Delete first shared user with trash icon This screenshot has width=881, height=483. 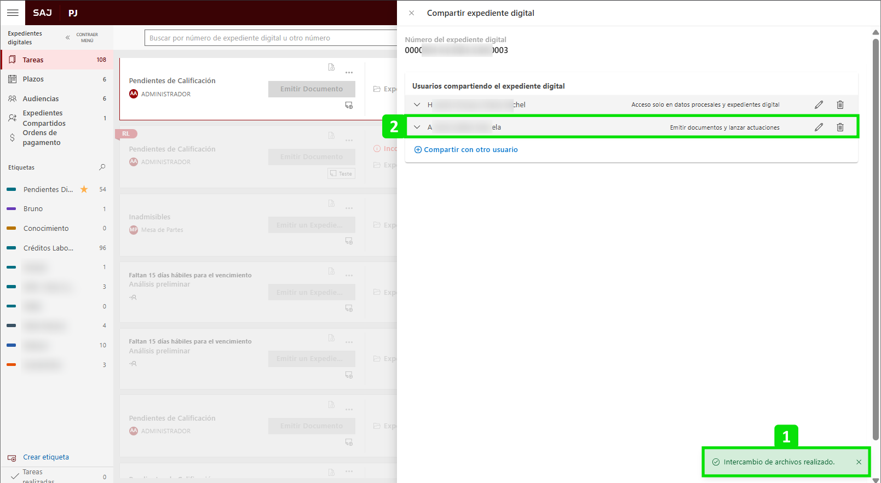point(840,104)
